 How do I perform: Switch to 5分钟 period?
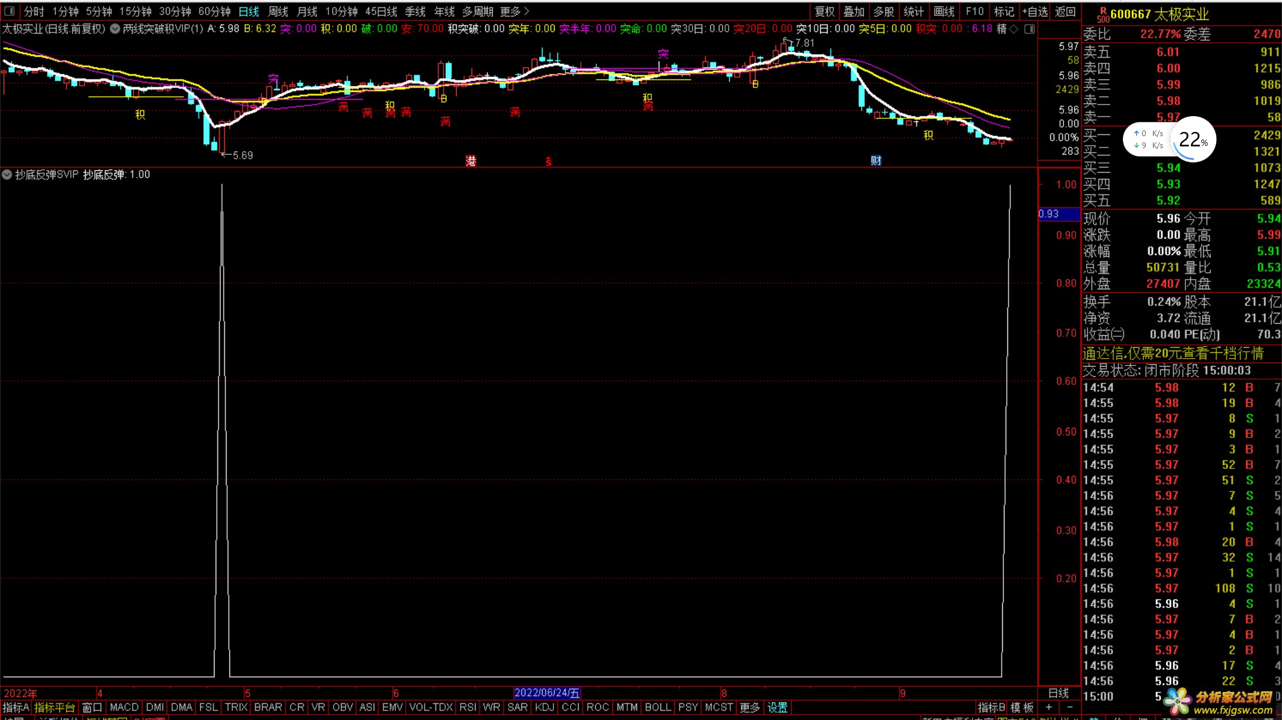[x=99, y=11]
